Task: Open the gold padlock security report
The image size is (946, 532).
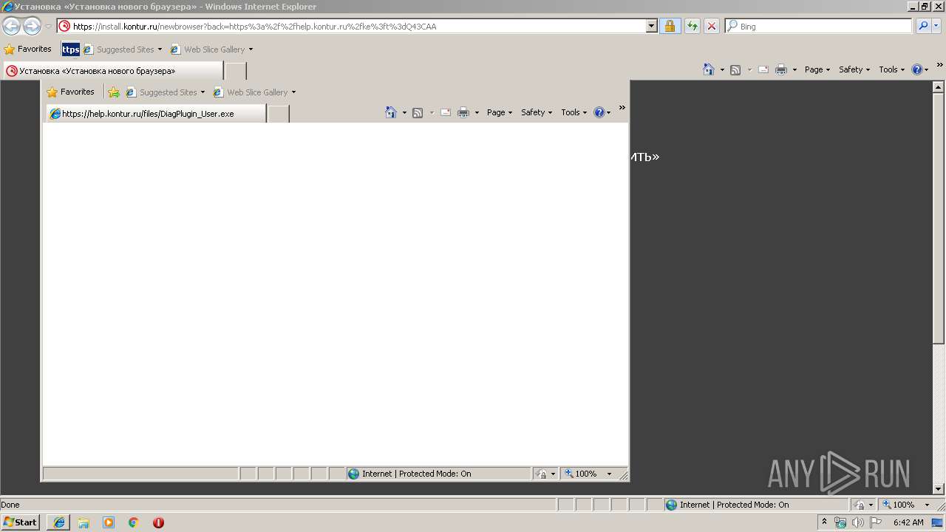Action: 670,26
